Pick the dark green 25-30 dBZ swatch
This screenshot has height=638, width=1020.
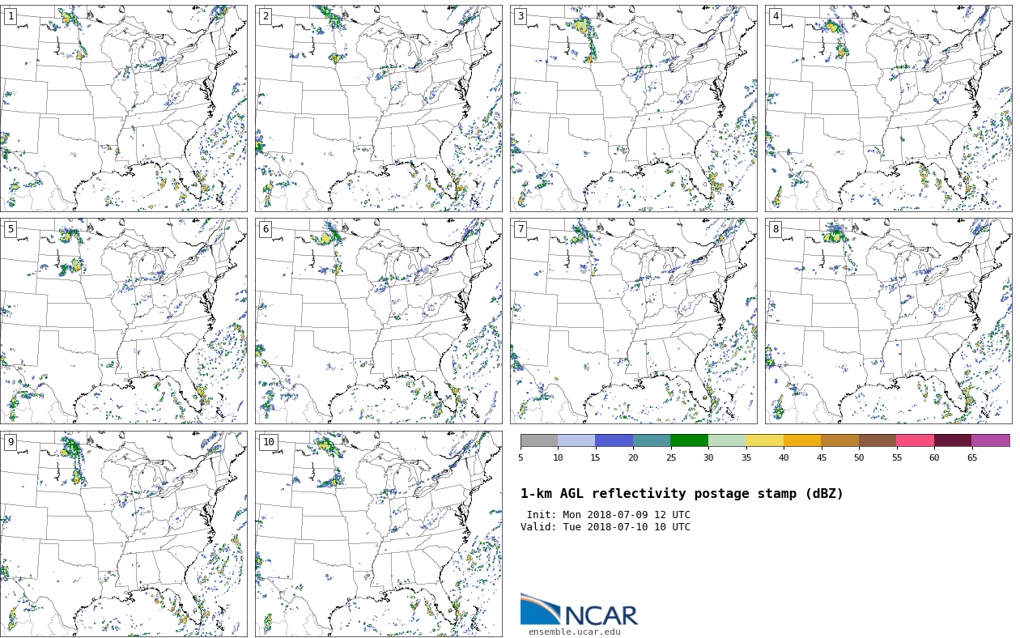689,440
